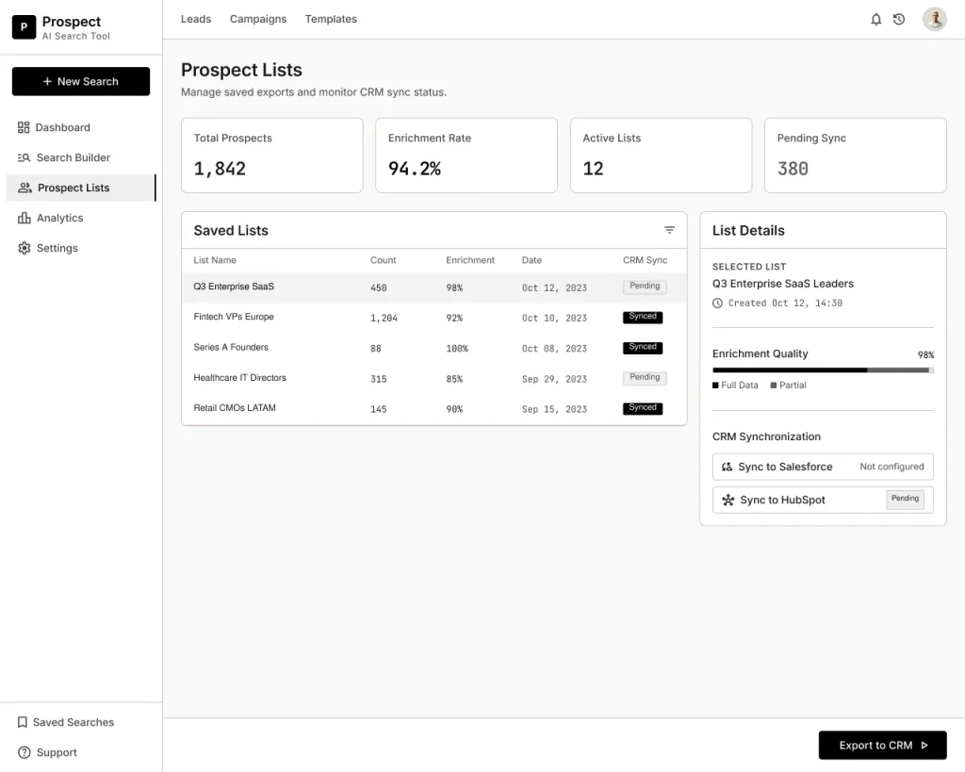965x772 pixels.
Task: Open the Campaigns tab
Action: [x=258, y=19]
